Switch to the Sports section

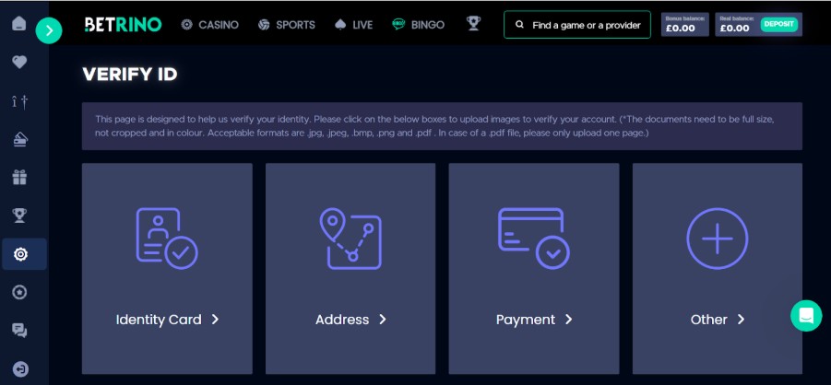(286, 25)
